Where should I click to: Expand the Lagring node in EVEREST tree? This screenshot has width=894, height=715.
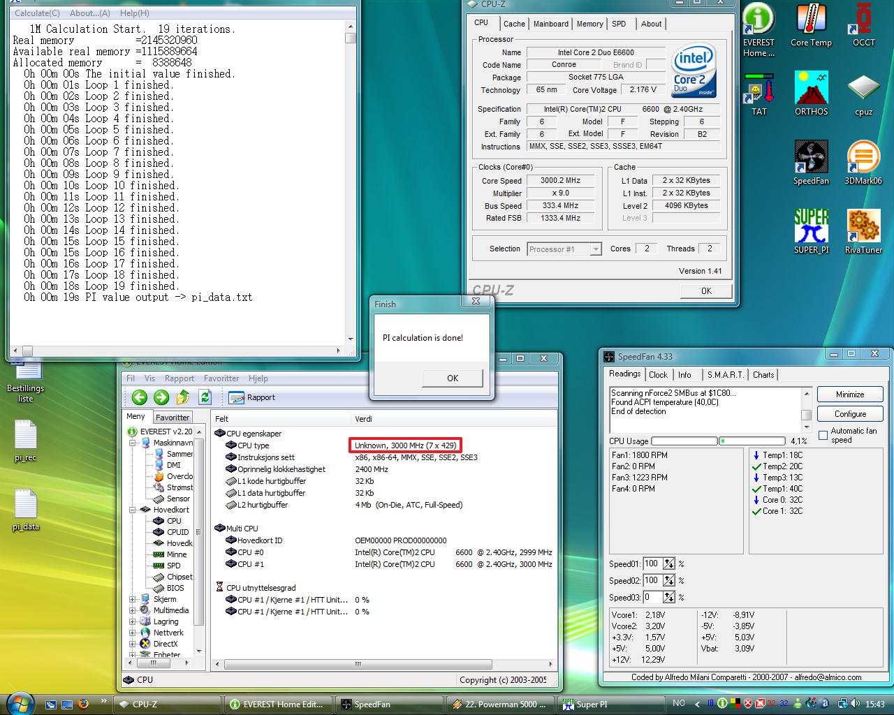pos(133,621)
